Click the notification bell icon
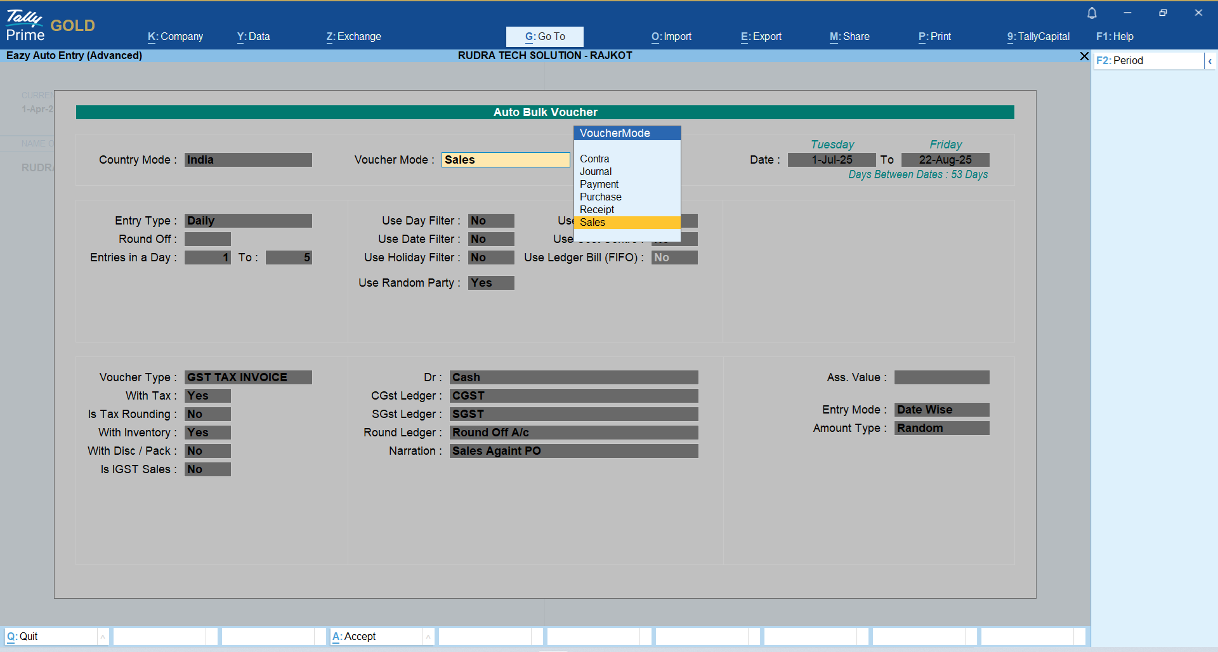The height and width of the screenshot is (652, 1218). [1092, 13]
